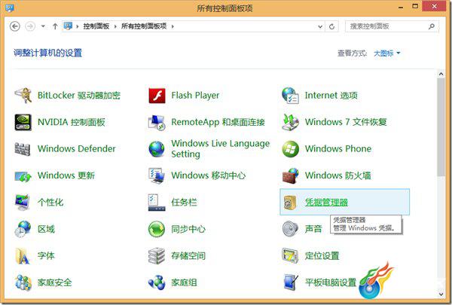Expand the address bar history dropdown
The height and width of the screenshot is (305, 452).
[320, 26]
